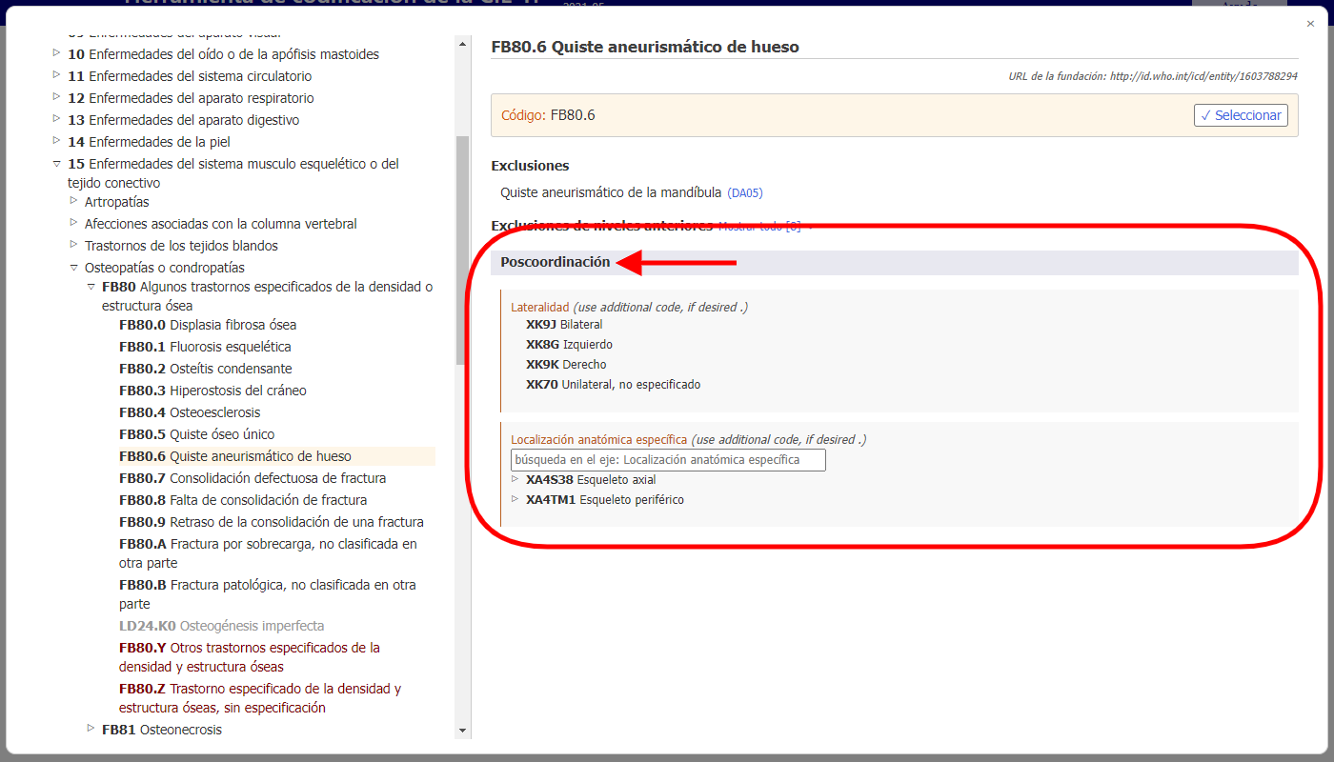Open FB80.4 Osteoesclerosis

pos(190,412)
